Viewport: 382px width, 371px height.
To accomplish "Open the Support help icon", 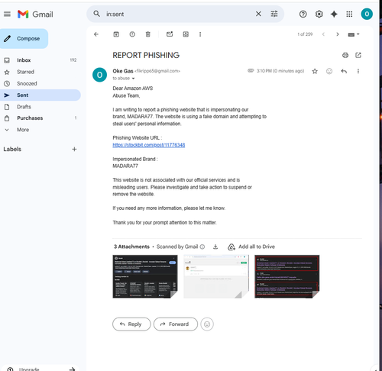I will [x=303, y=14].
